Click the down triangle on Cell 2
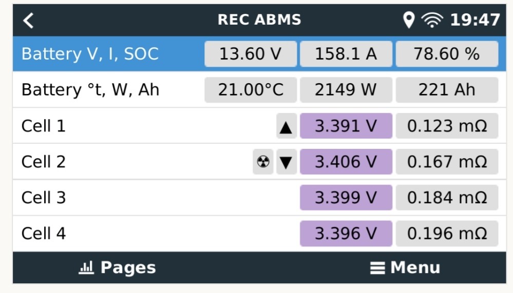The width and height of the screenshot is (513, 293). [x=286, y=162]
